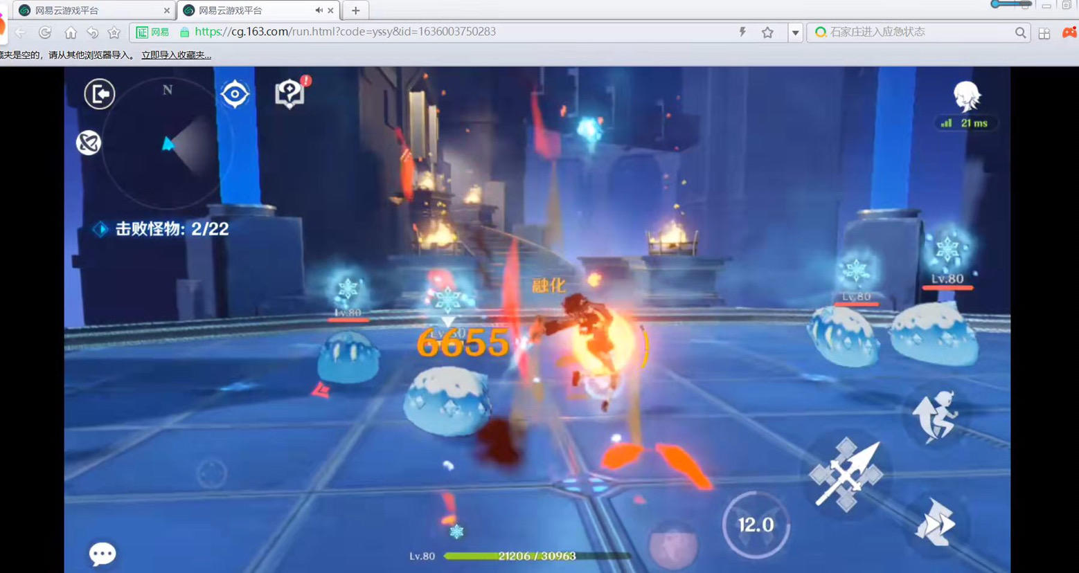1079x573 pixels.
Task: Expand the address bar dropdown arrow
Action: point(795,33)
